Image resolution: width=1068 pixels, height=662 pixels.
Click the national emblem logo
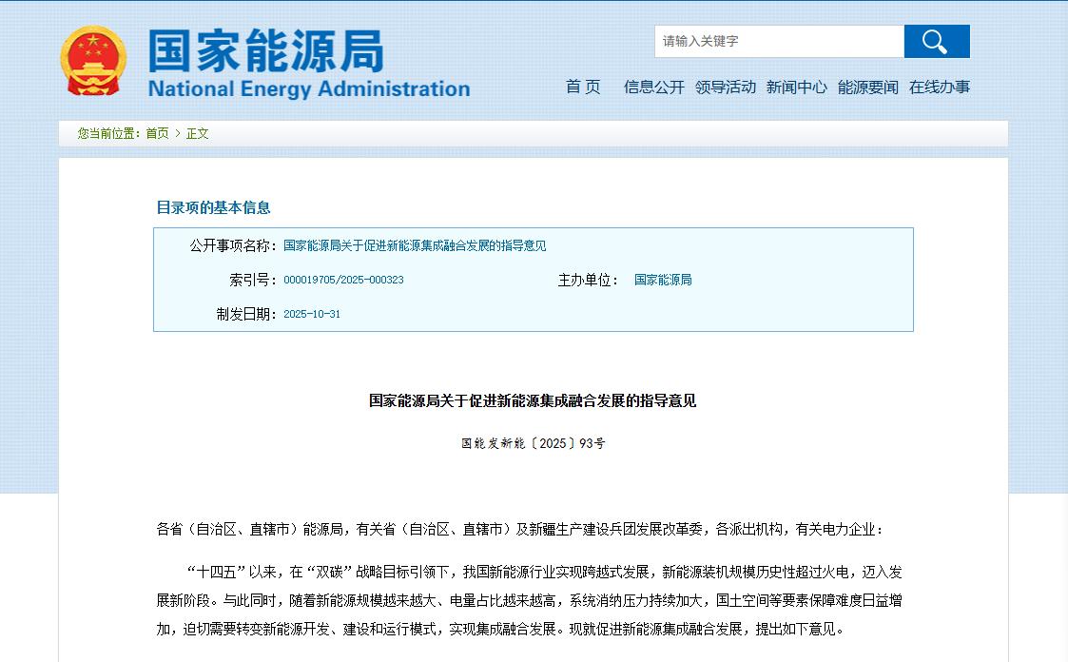[93, 61]
